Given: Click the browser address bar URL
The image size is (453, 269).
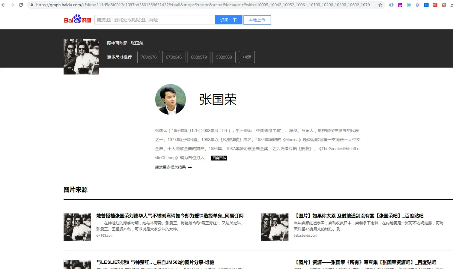Looking at the screenshot, I should point(204,5).
